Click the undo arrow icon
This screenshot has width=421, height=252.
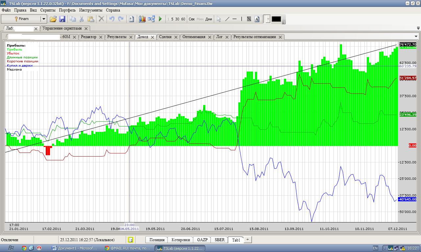(x=112, y=19)
